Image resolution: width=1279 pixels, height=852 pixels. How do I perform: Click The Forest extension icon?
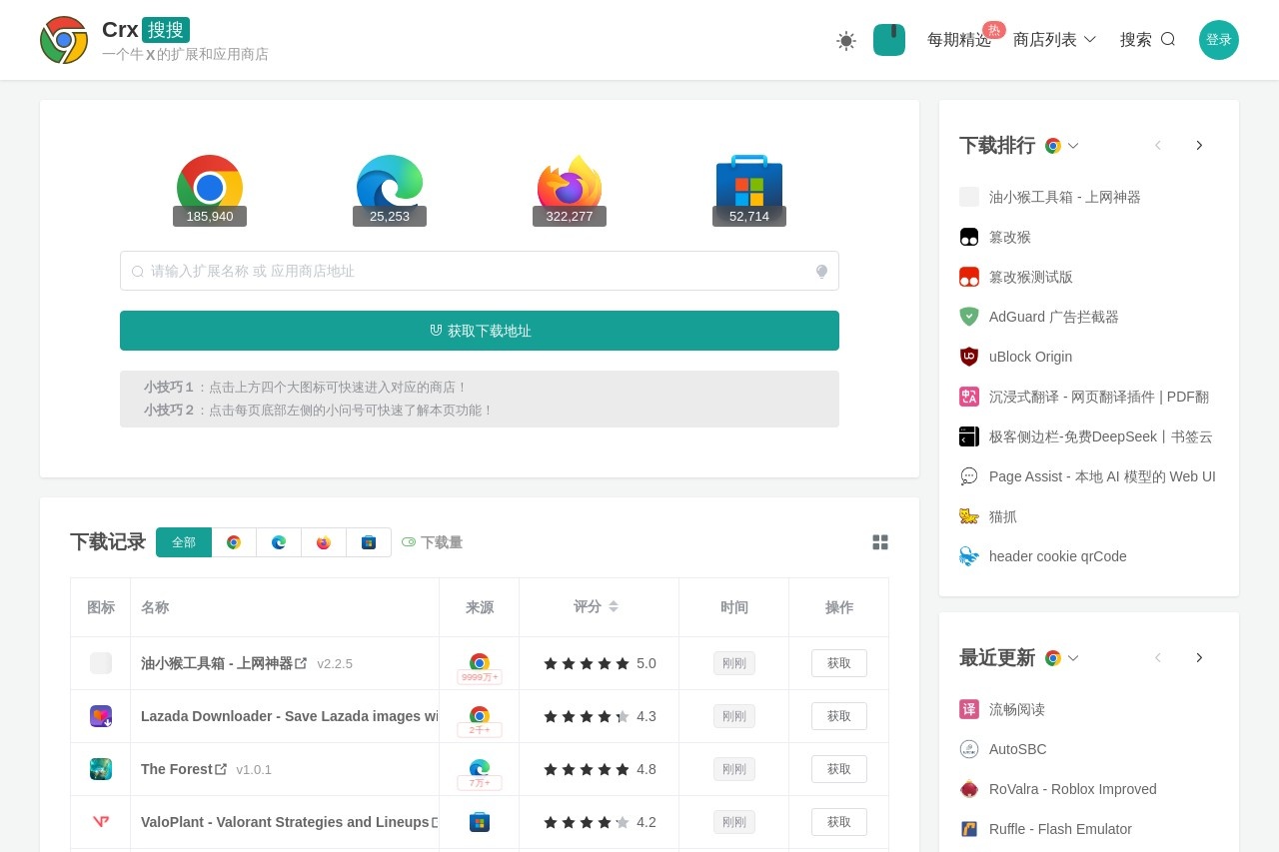coord(101,769)
